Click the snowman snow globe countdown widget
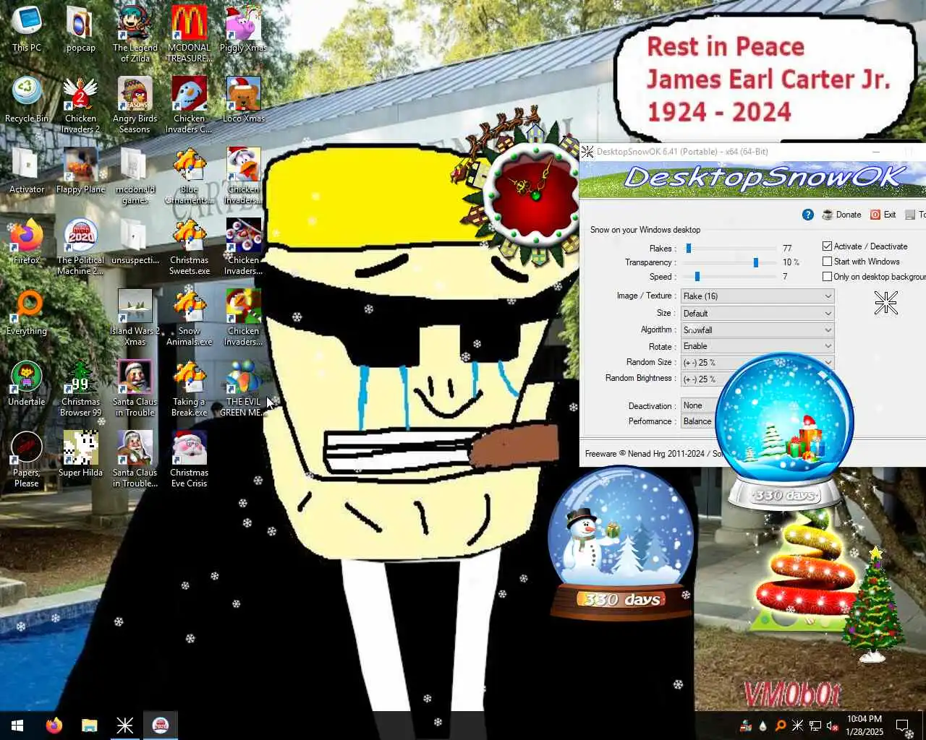 (621, 543)
